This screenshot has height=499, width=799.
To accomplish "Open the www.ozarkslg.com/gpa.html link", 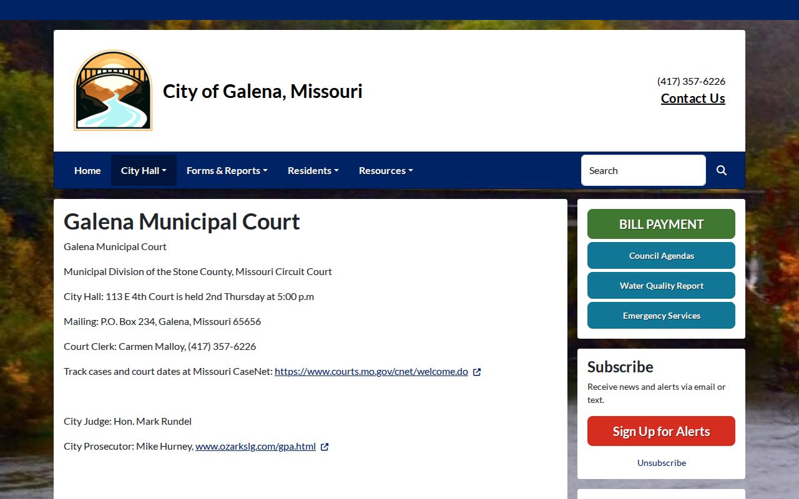I will click(255, 446).
